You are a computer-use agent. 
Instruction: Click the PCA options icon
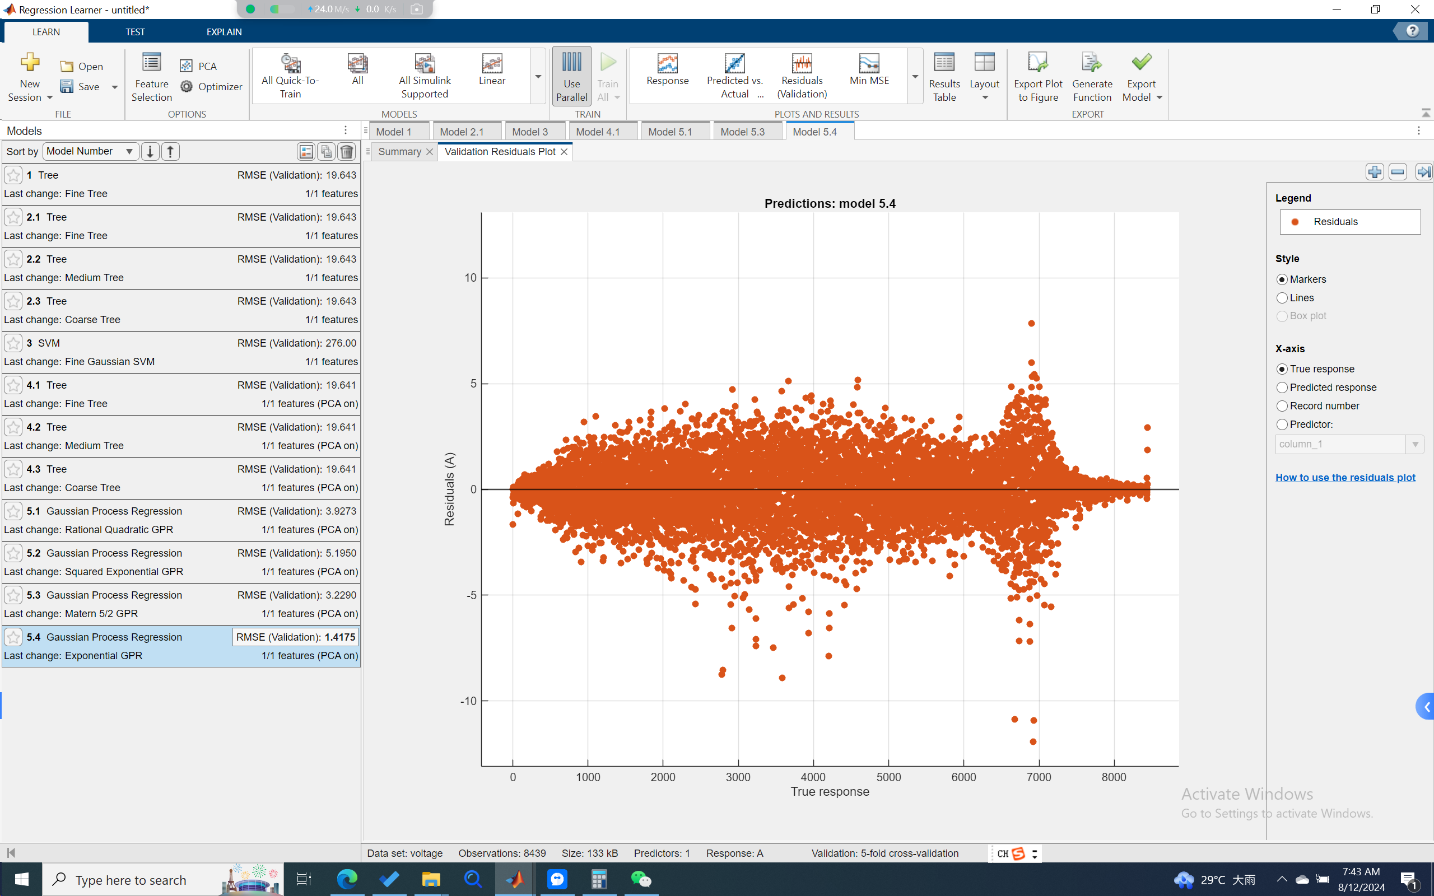point(186,66)
